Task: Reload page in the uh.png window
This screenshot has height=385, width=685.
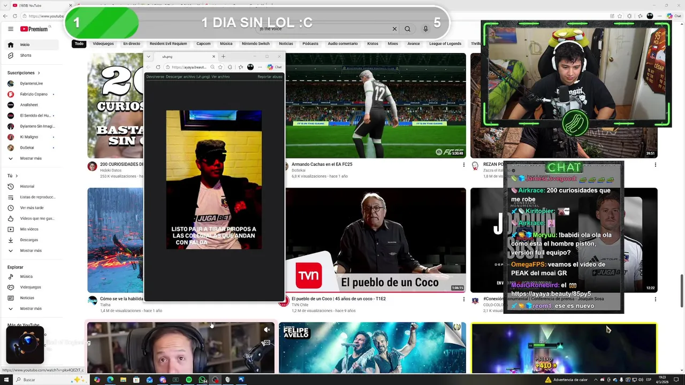Action: click(x=158, y=67)
